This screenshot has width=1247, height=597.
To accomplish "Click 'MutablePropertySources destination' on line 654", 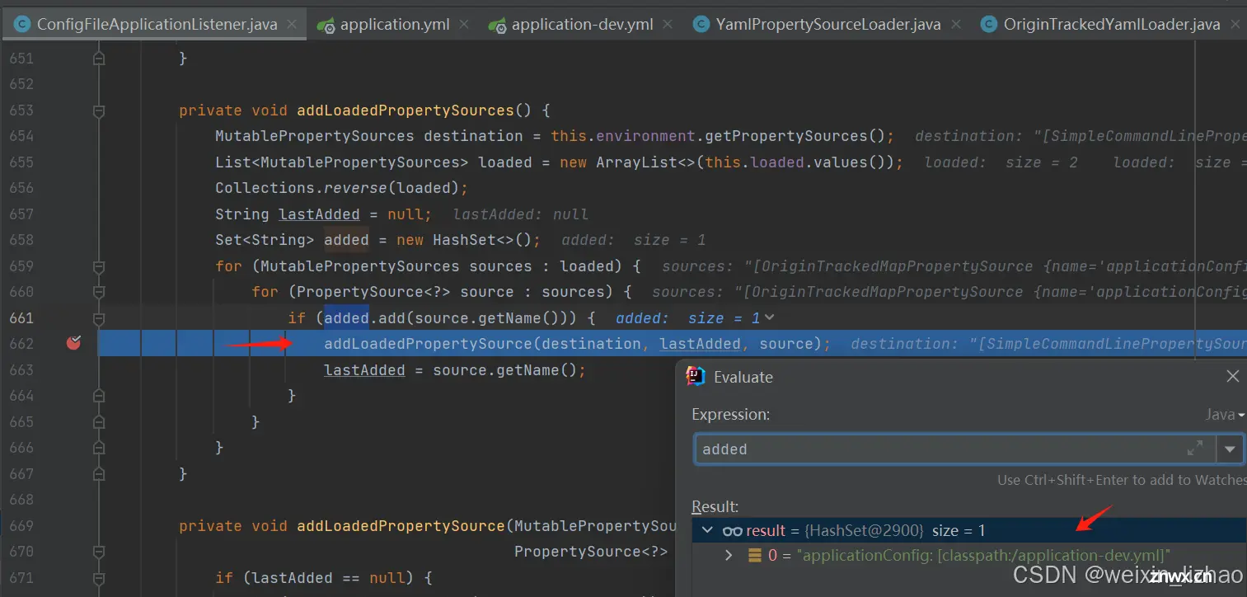I will [369, 135].
